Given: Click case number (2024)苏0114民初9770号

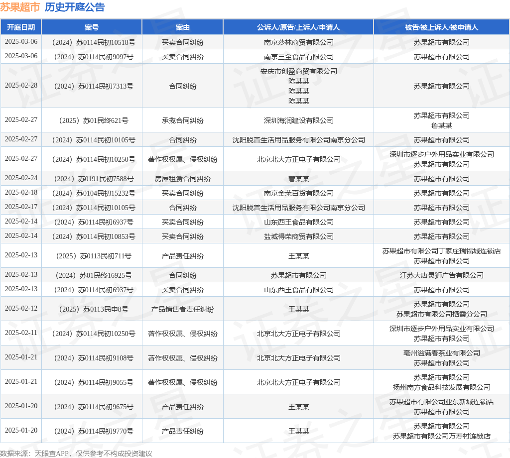Looking at the screenshot, I should click(x=93, y=431).
